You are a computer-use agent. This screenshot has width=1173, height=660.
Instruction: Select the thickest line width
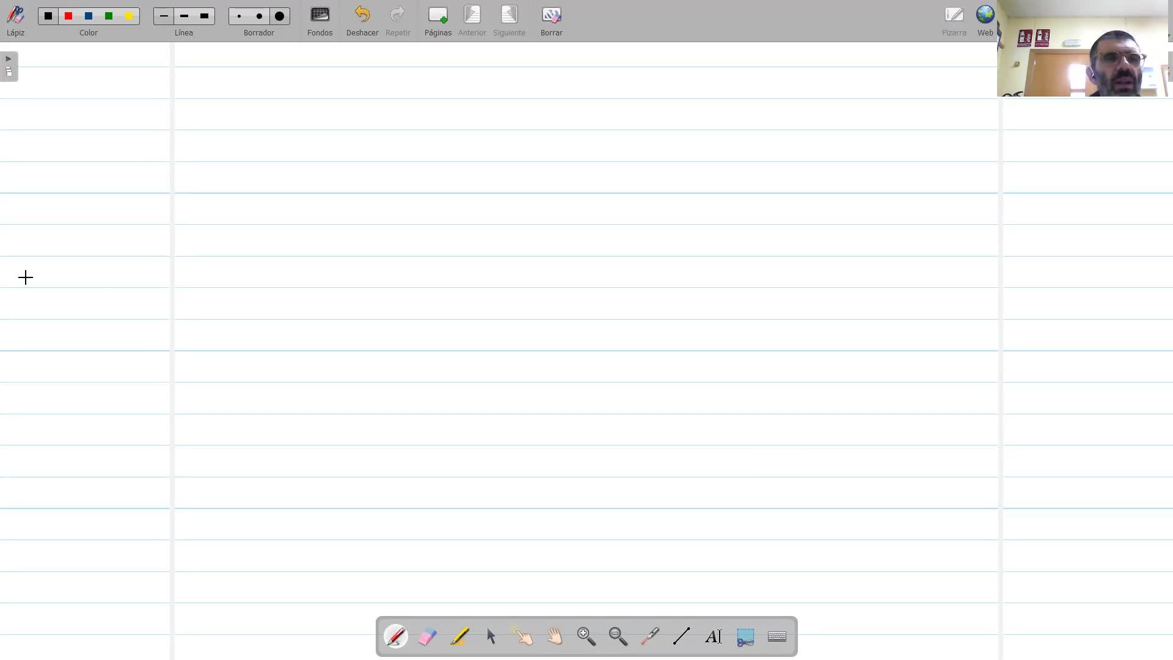pos(204,16)
